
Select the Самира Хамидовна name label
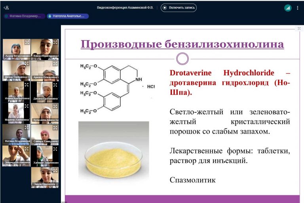[x=46, y=141]
